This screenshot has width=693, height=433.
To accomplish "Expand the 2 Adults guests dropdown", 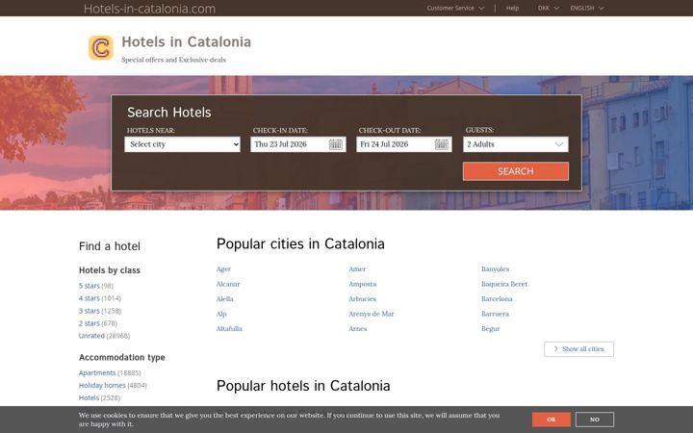I will tap(516, 144).
